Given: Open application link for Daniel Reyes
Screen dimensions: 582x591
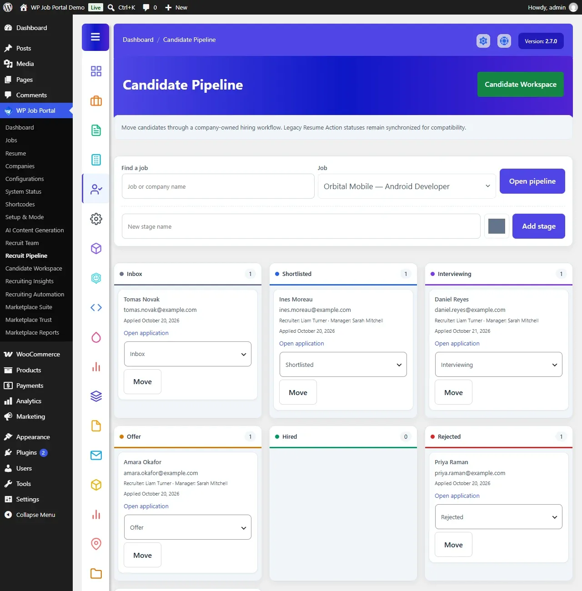Looking at the screenshot, I should coord(457,343).
